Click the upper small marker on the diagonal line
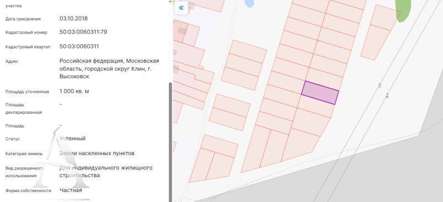Viewport: 443px width, 202px height. (x=380, y=86)
